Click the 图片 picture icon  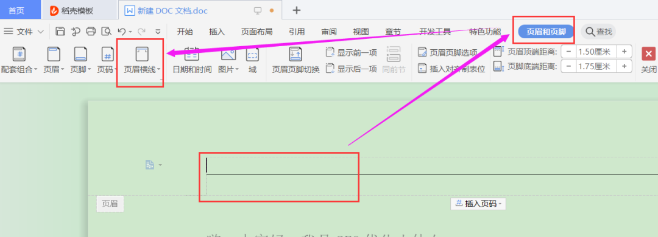pos(228,55)
